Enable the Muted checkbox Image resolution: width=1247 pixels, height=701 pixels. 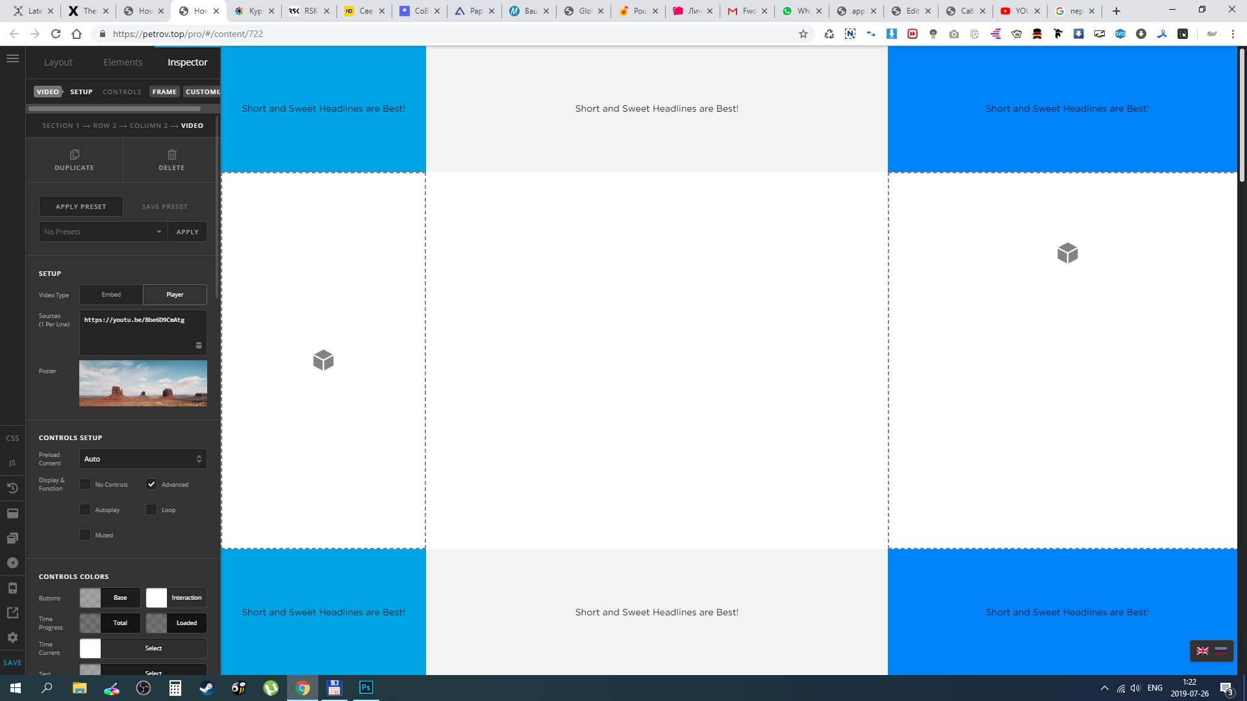85,535
